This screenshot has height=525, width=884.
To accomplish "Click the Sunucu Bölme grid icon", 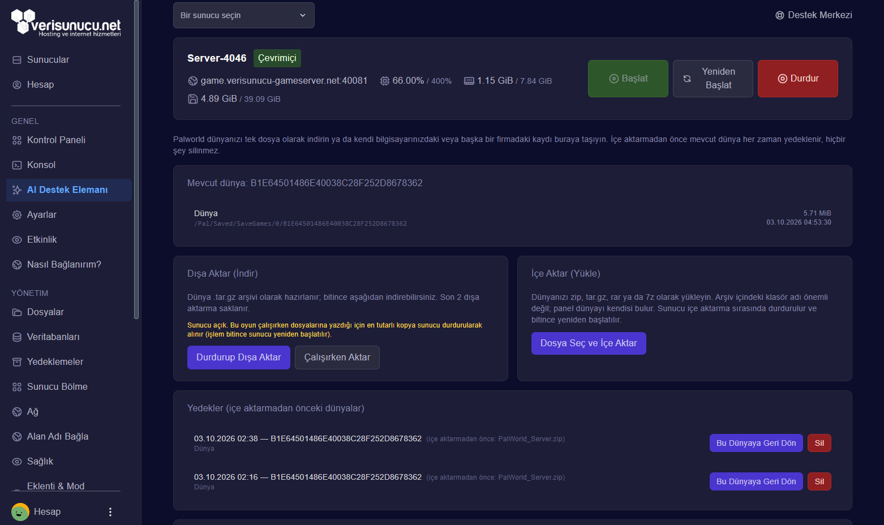I will coord(17,387).
